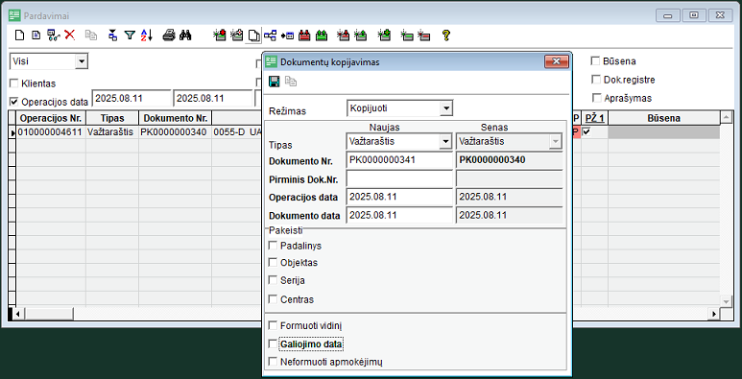The height and width of the screenshot is (379, 742).
Task: Enable Formuoti vidinį checkbox
Action: [273, 325]
